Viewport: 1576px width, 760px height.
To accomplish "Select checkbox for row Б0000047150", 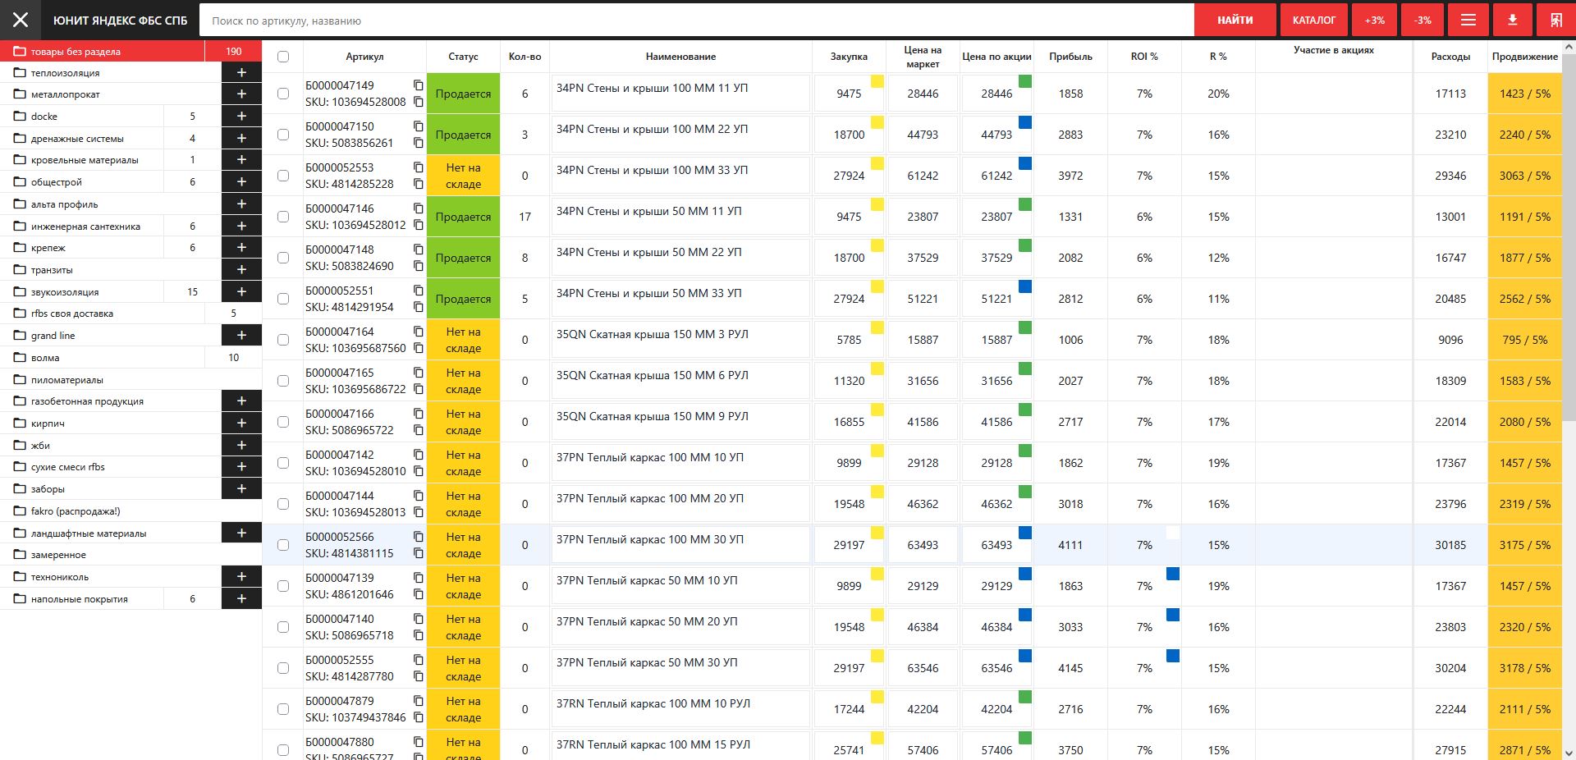I will click(x=283, y=135).
